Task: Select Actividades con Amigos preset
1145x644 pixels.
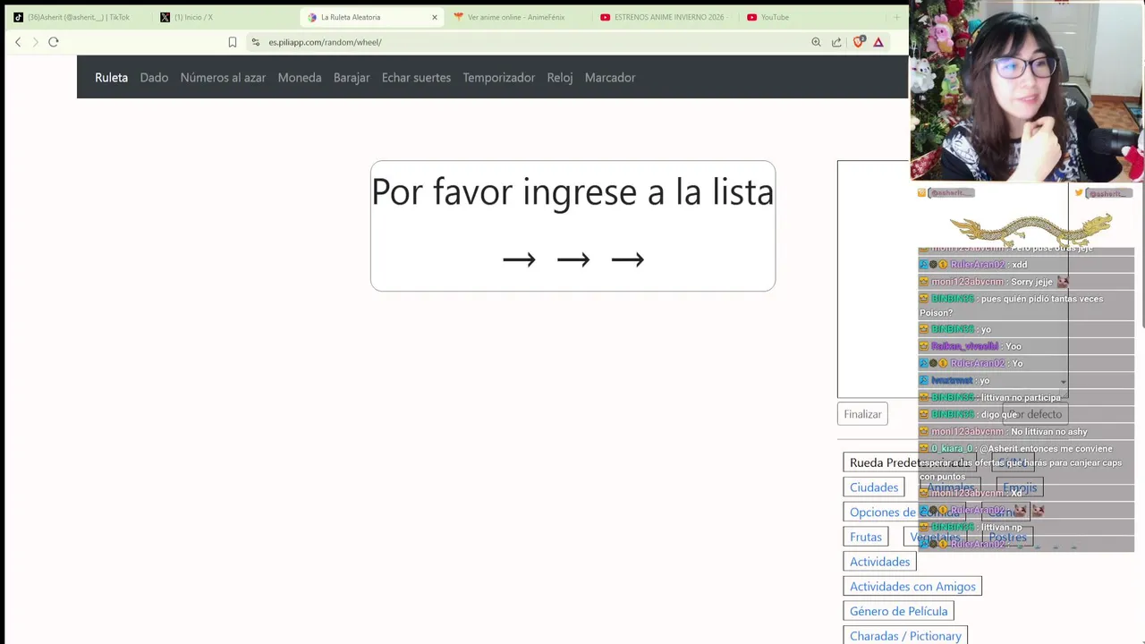Action: coord(912,587)
